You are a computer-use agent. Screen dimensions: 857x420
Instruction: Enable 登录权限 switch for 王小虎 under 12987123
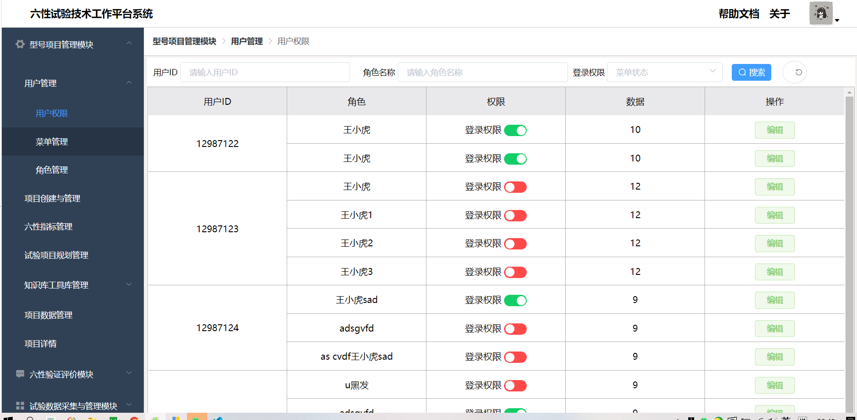pyautogui.click(x=515, y=187)
